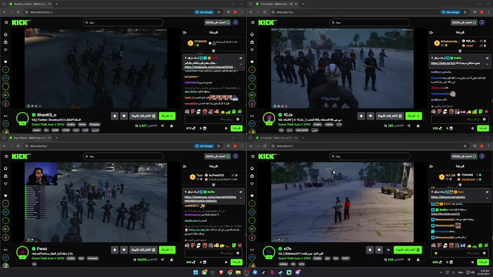
Task: Open the user avatar menu in 1CJx window
Action: pyautogui.click(x=482, y=23)
